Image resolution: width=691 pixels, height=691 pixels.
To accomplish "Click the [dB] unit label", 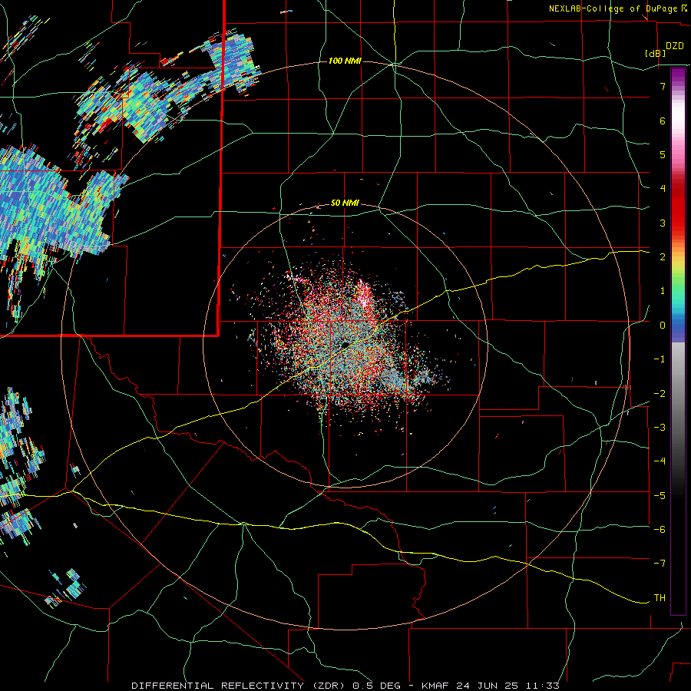I will (x=656, y=53).
